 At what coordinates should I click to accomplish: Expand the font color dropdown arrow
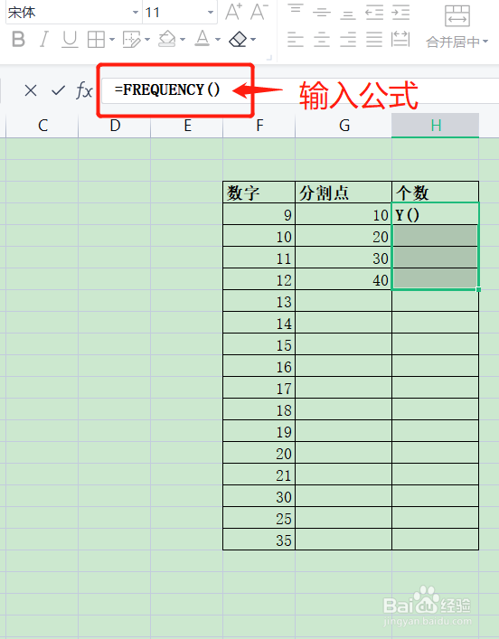[217, 40]
